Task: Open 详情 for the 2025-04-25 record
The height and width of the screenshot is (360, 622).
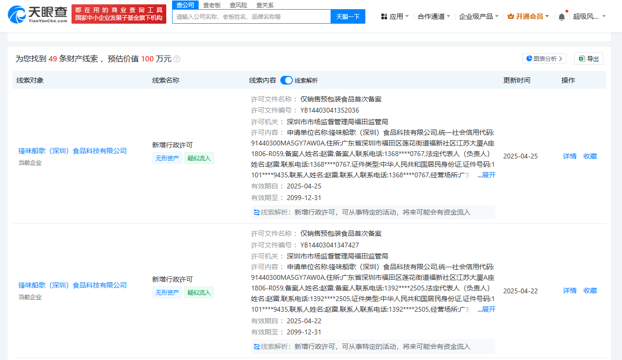Action: (570, 156)
